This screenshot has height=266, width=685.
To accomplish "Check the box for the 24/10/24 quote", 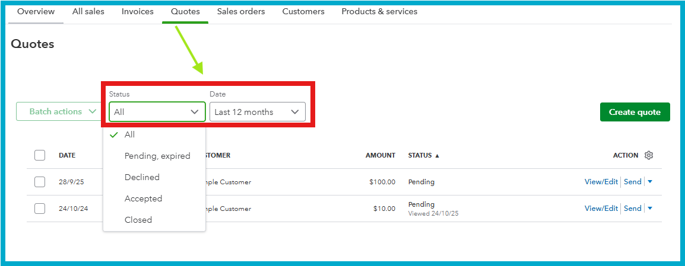I will point(40,209).
